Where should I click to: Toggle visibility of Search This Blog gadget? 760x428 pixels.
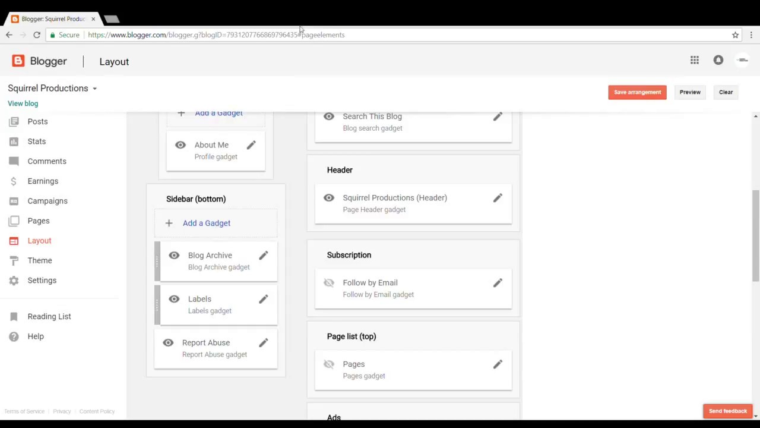[x=329, y=117]
